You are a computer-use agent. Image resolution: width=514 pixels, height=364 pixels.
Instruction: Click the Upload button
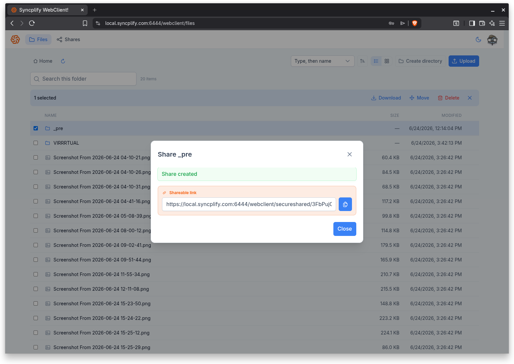pos(464,61)
